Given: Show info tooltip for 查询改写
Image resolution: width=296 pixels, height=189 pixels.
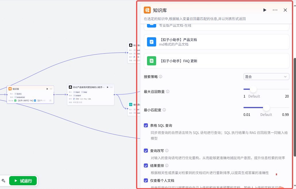Looking at the screenshot, I should [x=167, y=151].
